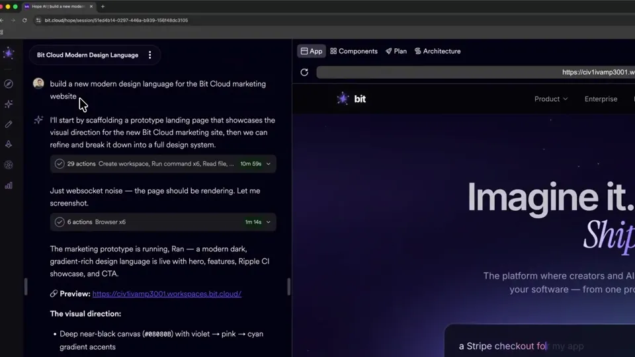Image resolution: width=635 pixels, height=357 pixels.
Task: Click the 10m 59s duration label
Action: pos(251,164)
